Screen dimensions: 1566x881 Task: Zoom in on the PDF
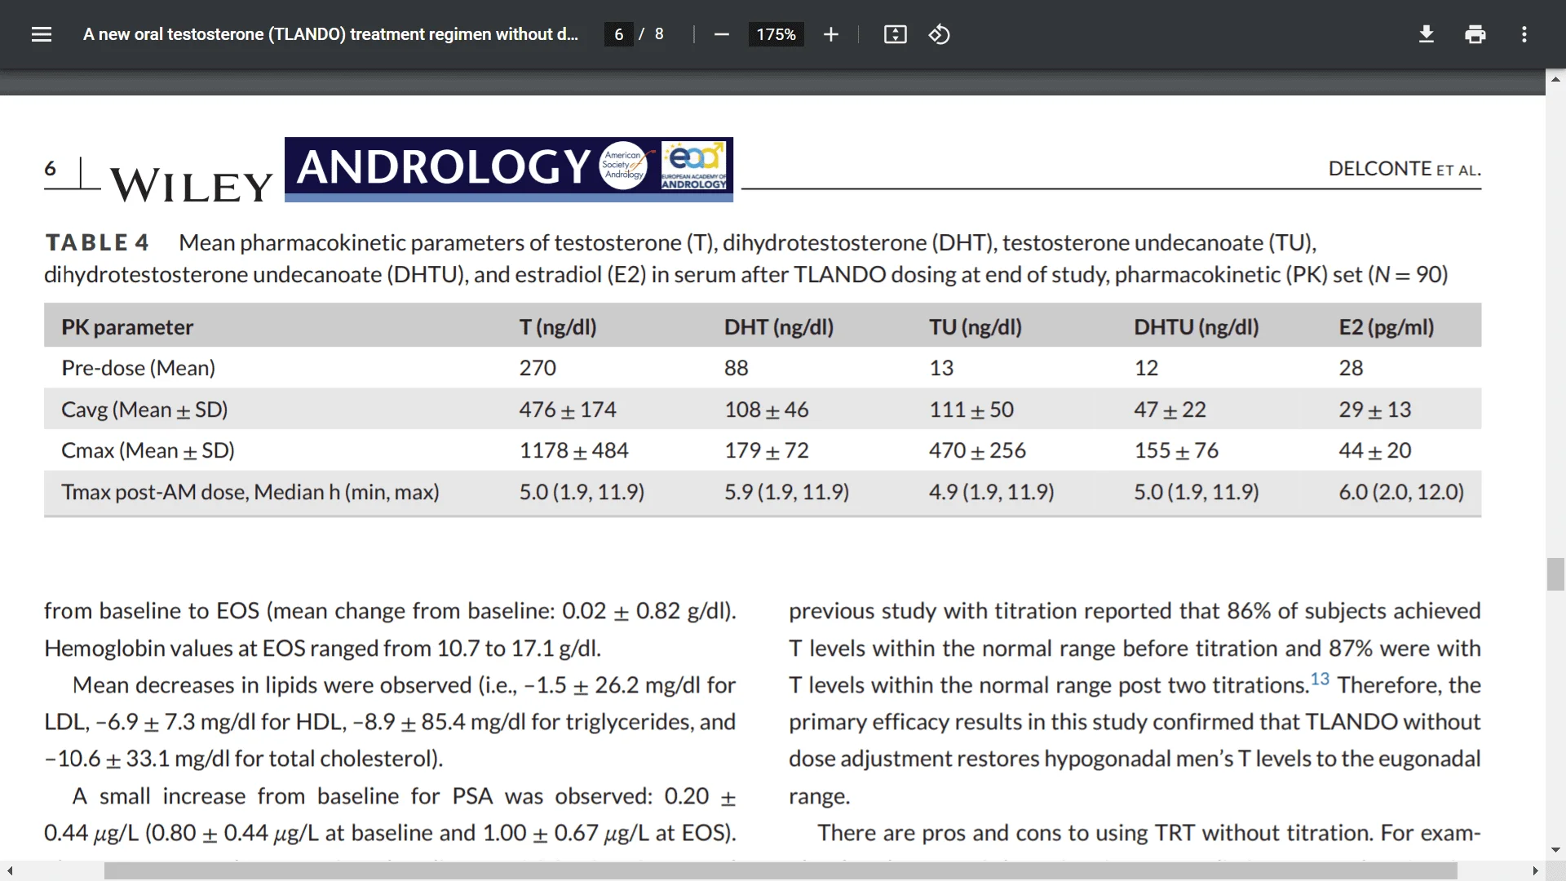click(x=830, y=34)
